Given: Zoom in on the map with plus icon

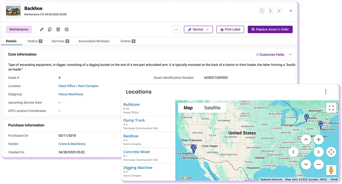Looking at the screenshot, I should click(319, 139).
